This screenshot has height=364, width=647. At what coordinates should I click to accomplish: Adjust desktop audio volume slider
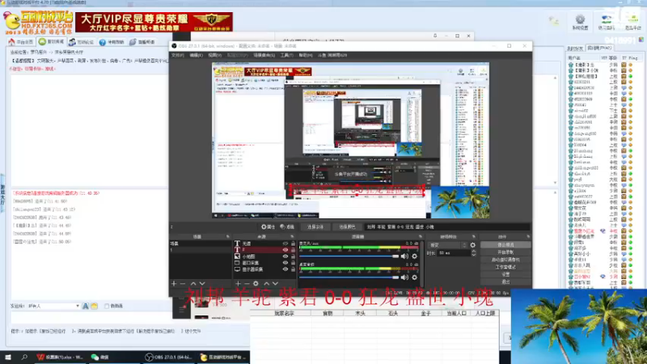pyautogui.click(x=349, y=277)
